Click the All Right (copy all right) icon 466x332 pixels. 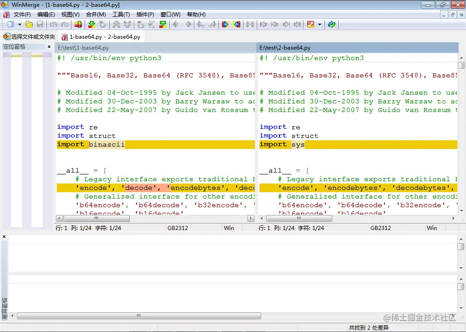[225, 25]
